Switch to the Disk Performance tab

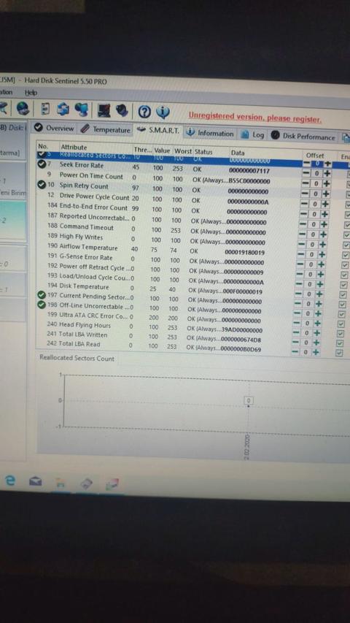pyautogui.click(x=303, y=137)
